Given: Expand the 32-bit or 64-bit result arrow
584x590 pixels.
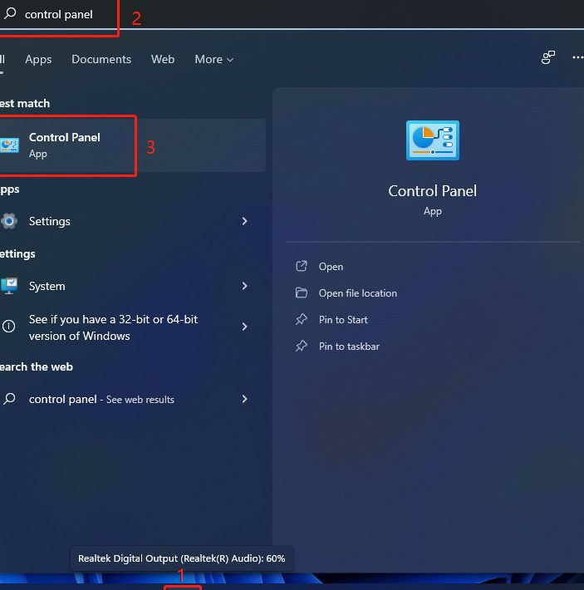Looking at the screenshot, I should pos(245,327).
